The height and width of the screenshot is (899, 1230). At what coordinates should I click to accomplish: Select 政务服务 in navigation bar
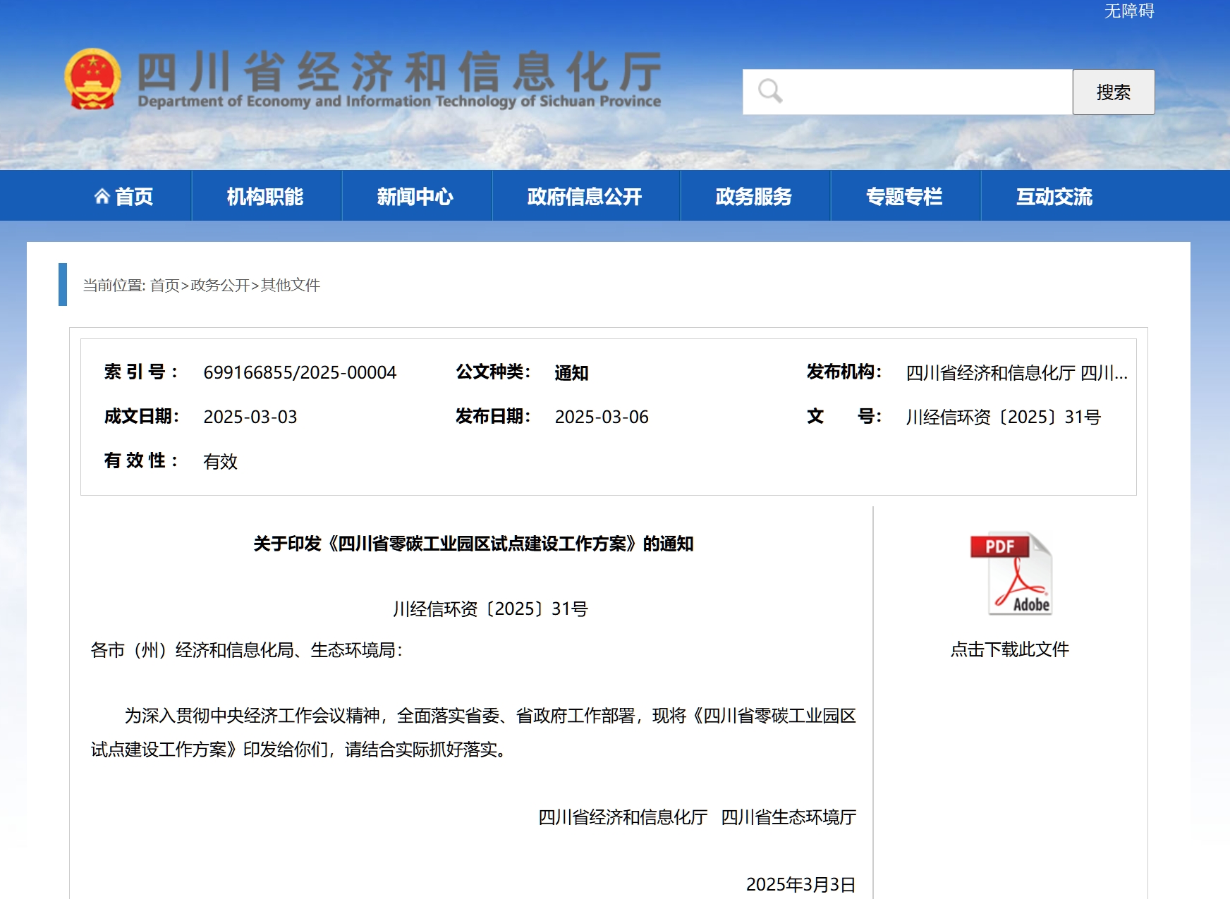click(x=753, y=196)
